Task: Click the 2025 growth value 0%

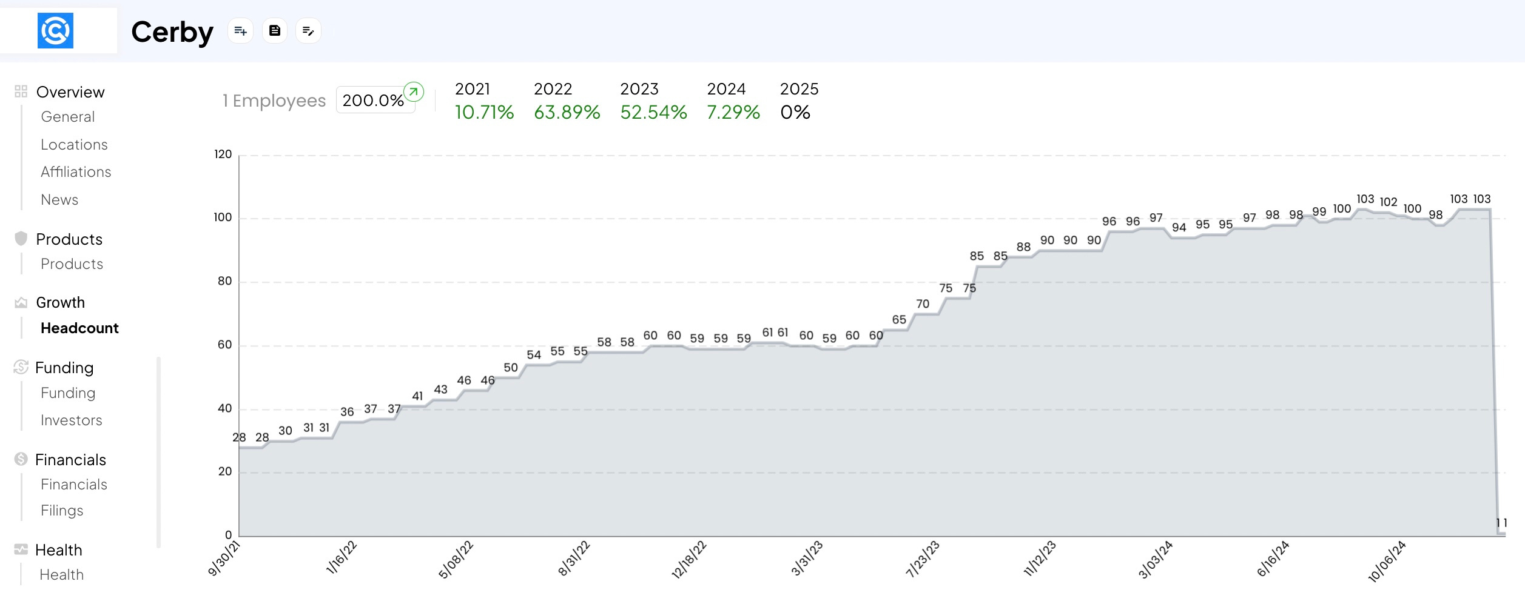Action: pyautogui.click(x=795, y=113)
